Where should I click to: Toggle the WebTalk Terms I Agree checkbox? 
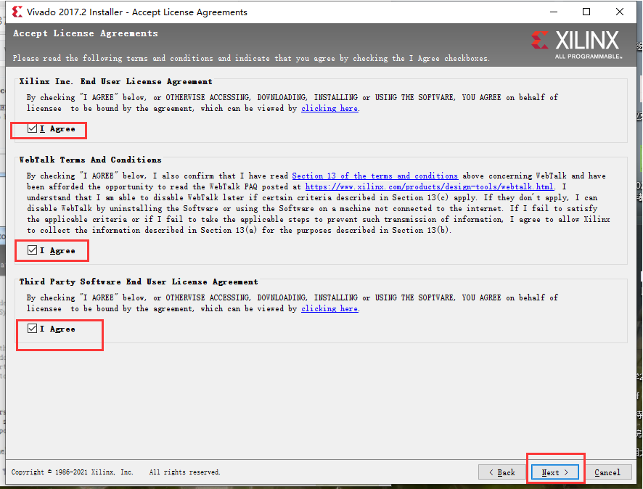(x=33, y=250)
